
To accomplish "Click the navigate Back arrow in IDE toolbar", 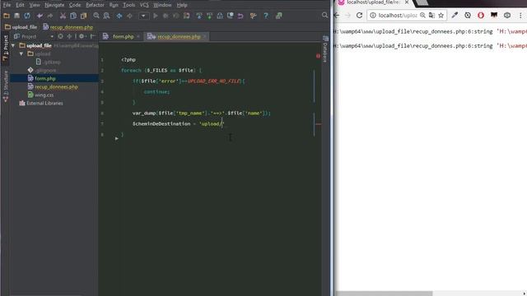I will pyautogui.click(x=119, y=16).
